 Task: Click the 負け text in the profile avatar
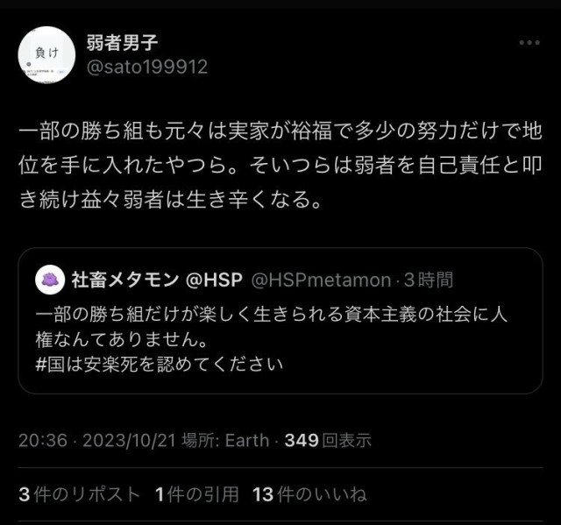tap(46, 53)
